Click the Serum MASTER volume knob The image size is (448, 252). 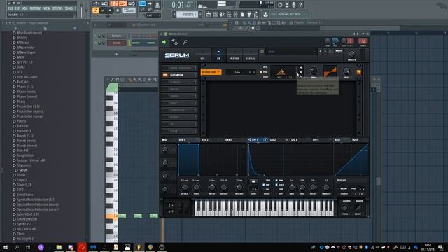click(x=352, y=54)
